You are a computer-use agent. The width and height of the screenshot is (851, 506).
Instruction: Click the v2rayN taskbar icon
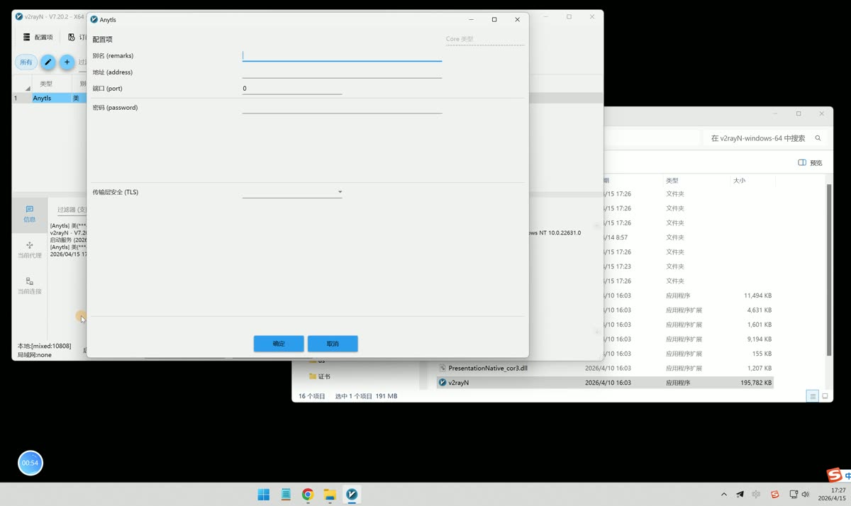(x=352, y=495)
